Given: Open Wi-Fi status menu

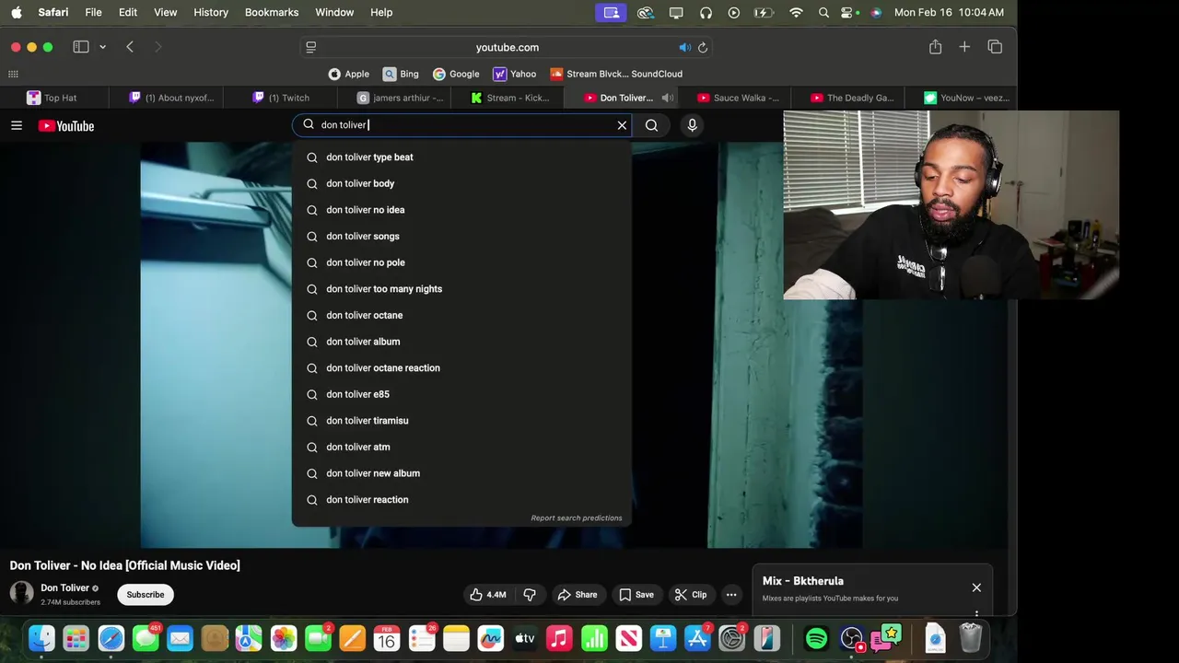Looking at the screenshot, I should point(796,12).
